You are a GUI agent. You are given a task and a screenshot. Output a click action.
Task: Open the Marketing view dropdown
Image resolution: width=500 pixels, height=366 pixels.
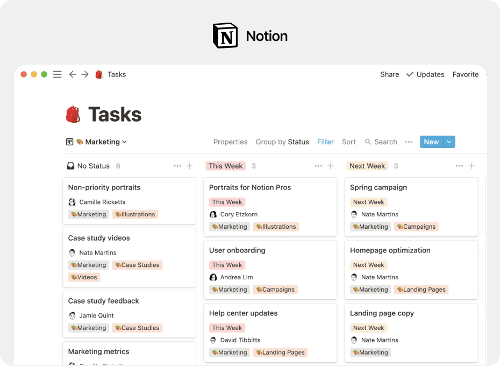(102, 142)
